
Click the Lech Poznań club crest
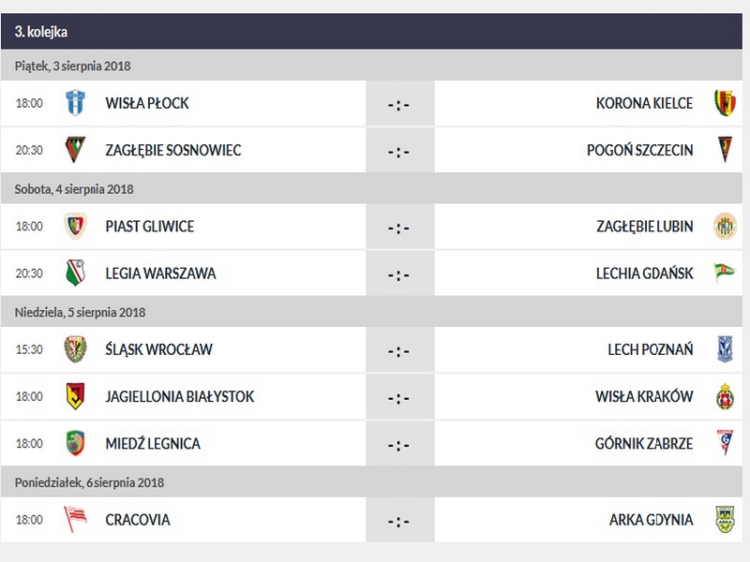tap(724, 349)
